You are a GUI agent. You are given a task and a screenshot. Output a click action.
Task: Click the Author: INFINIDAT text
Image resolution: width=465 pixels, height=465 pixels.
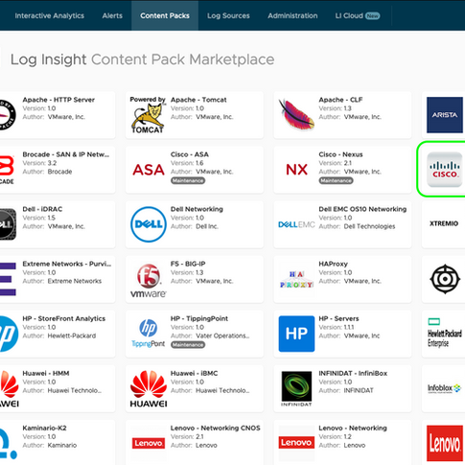(346, 390)
